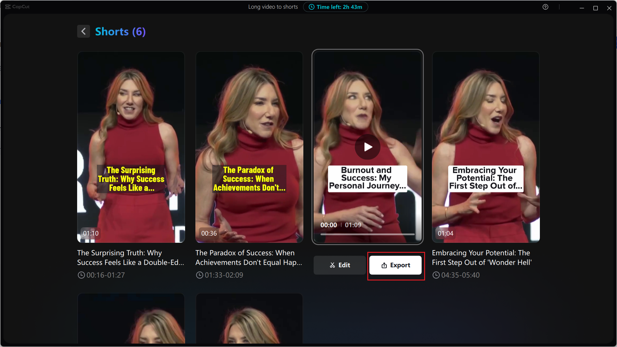This screenshot has width=617, height=347.
Task: Open the fifth short in bottom row
Action: [131, 318]
